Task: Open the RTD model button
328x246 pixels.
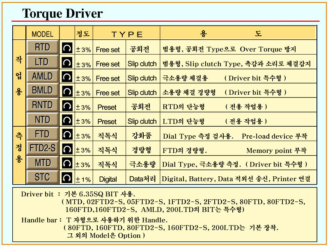Action: 42,48
